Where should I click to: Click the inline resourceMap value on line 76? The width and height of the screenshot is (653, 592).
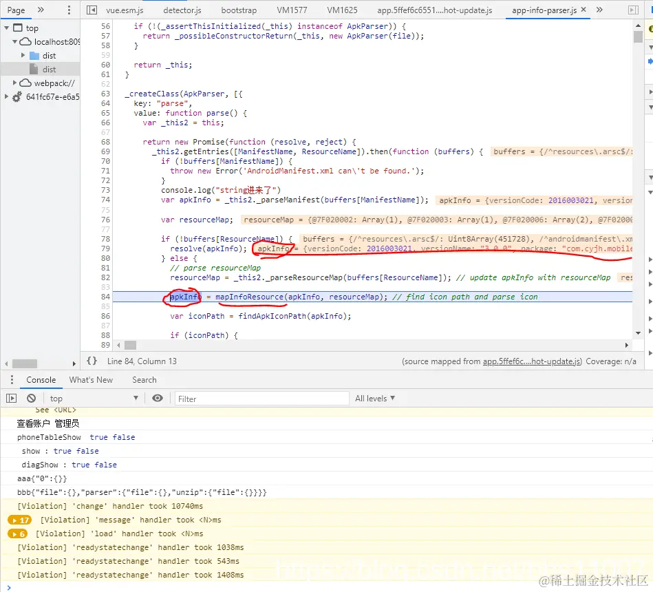pos(437,220)
